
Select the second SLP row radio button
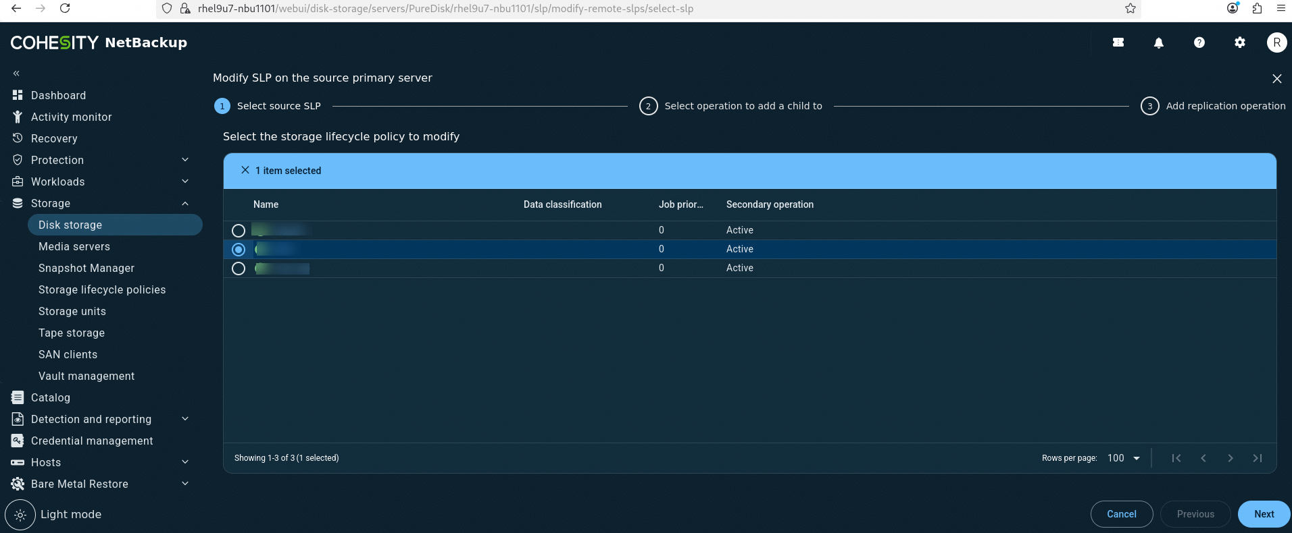239,250
